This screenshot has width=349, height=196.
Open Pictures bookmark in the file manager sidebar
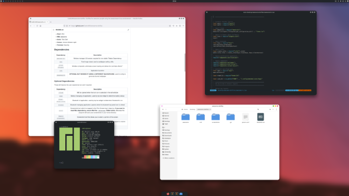[166, 144]
